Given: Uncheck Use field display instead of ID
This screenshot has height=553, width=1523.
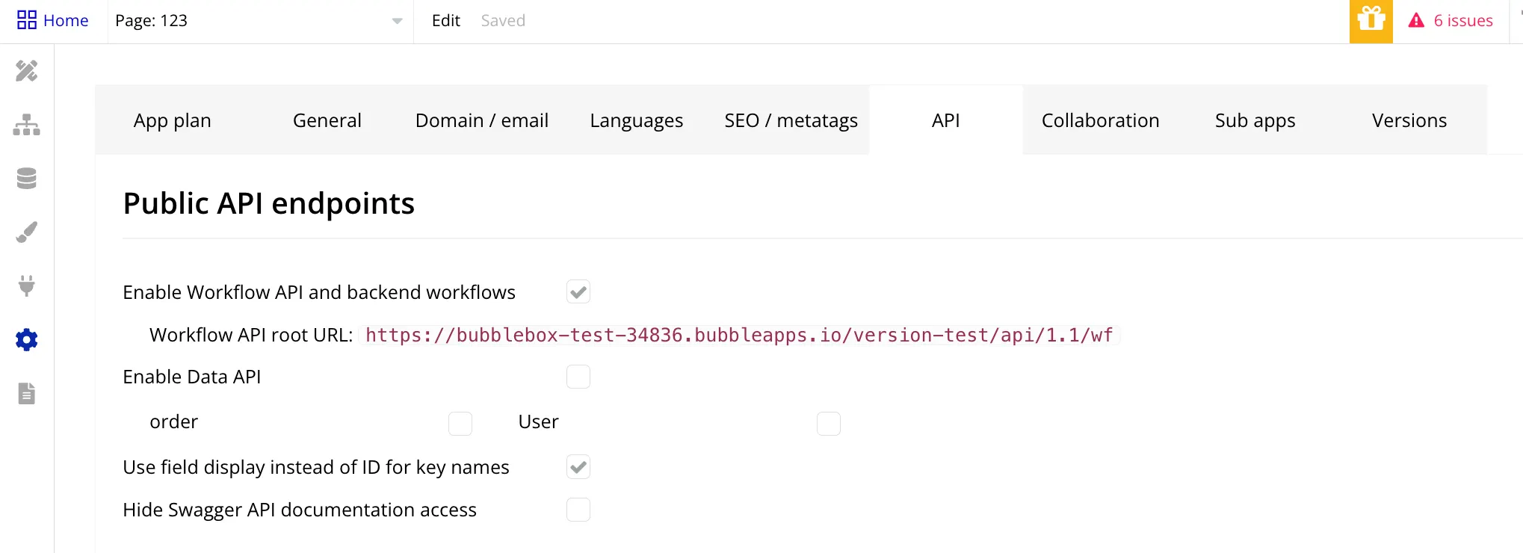Looking at the screenshot, I should [578, 467].
